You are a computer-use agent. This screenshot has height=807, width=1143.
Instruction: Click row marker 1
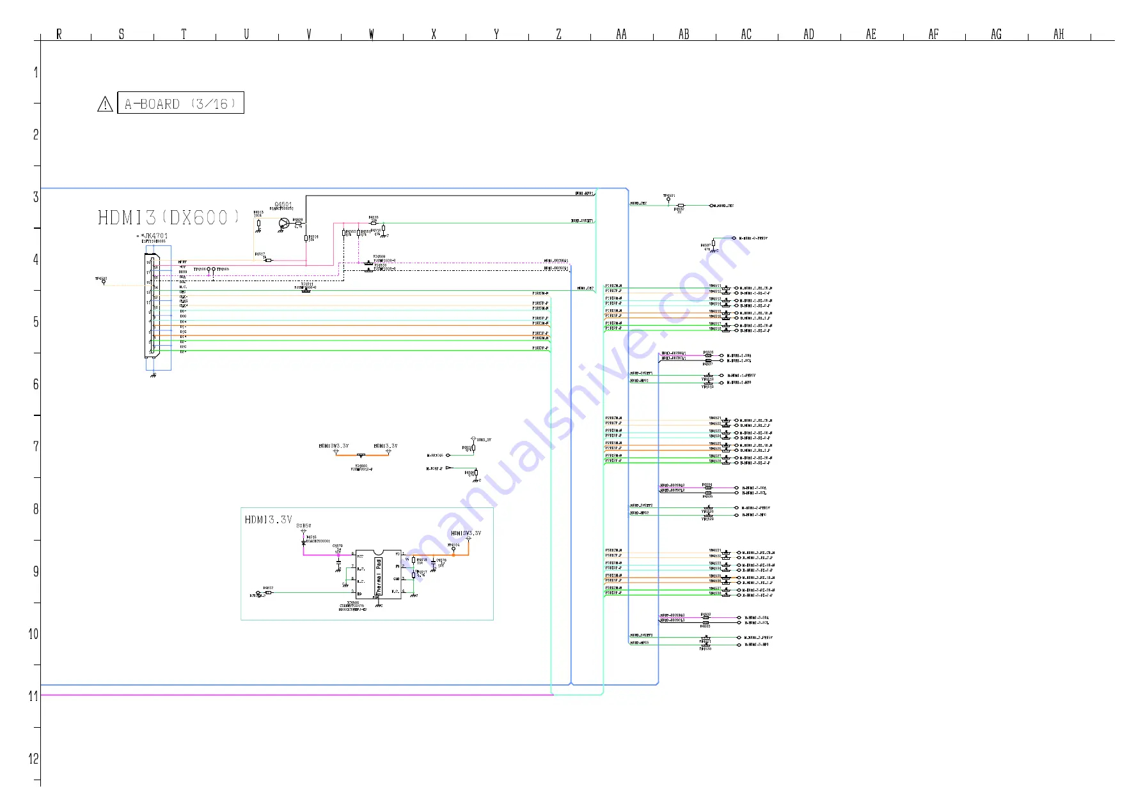[x=36, y=72]
